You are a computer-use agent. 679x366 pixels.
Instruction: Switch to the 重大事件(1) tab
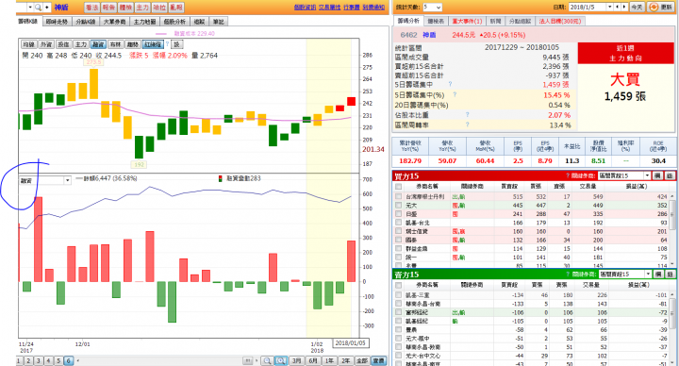[467, 21]
